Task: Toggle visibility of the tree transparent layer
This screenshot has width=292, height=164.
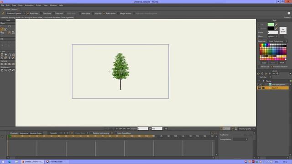Action: point(260,84)
